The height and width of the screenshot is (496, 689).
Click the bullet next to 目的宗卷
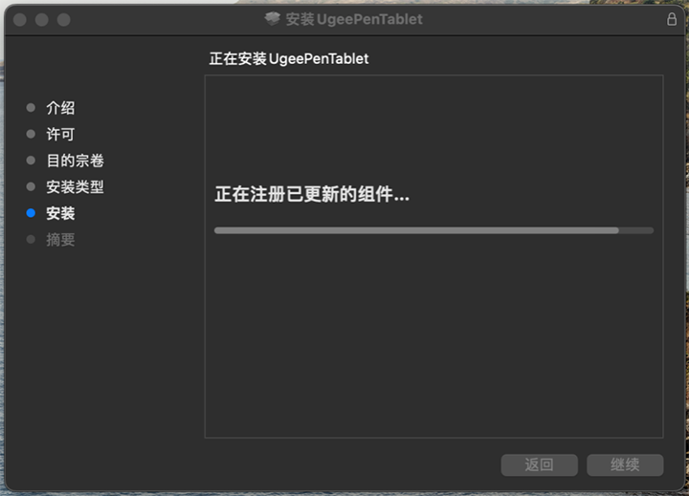(31, 161)
